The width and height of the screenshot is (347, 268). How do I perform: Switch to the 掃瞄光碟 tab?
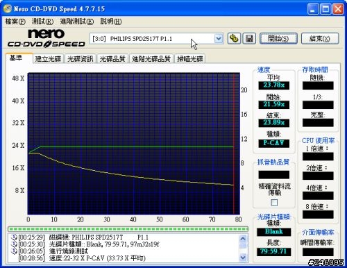pos(190,59)
